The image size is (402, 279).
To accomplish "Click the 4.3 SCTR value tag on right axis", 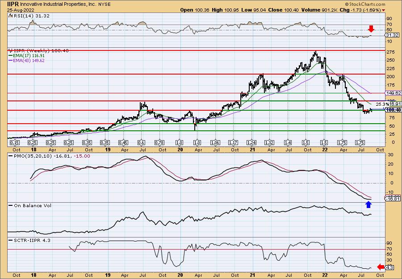I will point(389,268).
